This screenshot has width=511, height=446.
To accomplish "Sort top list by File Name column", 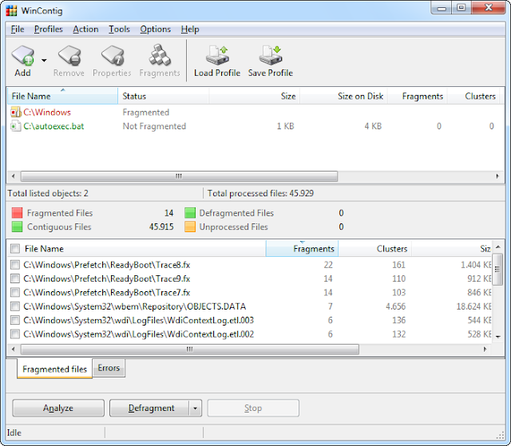I will coord(62,96).
